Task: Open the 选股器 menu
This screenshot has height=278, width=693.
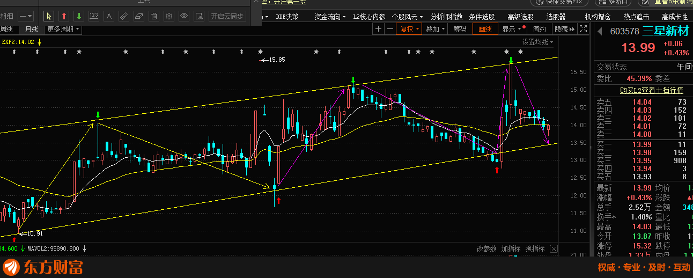Action: click(x=556, y=17)
